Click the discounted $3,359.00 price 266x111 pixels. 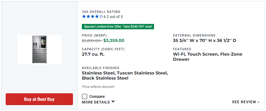[x=114, y=41]
